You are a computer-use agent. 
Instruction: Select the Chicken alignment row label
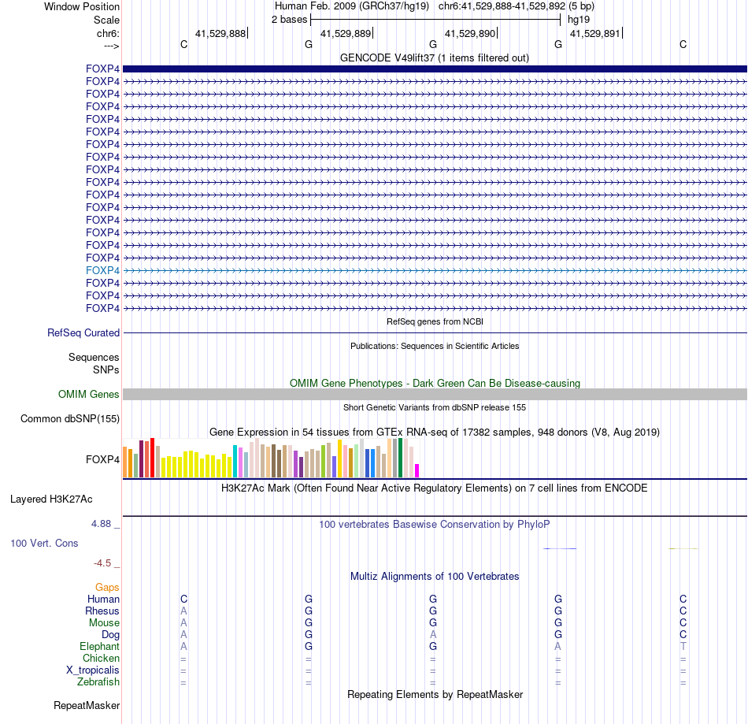coord(101,658)
